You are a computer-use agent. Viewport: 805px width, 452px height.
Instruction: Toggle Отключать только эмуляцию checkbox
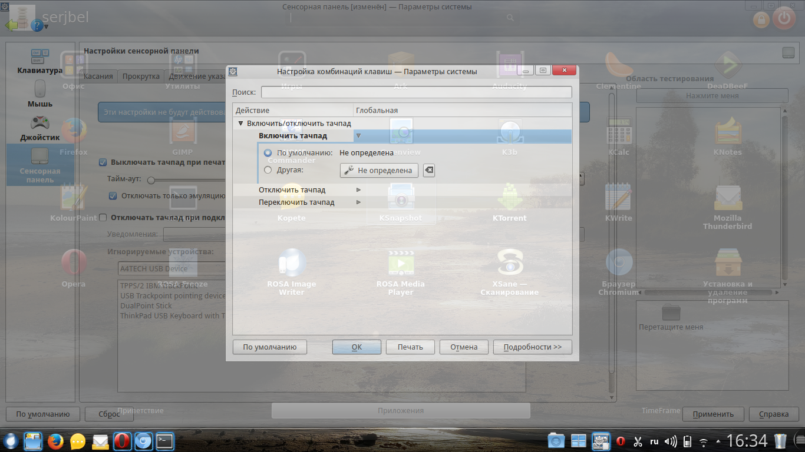113,195
